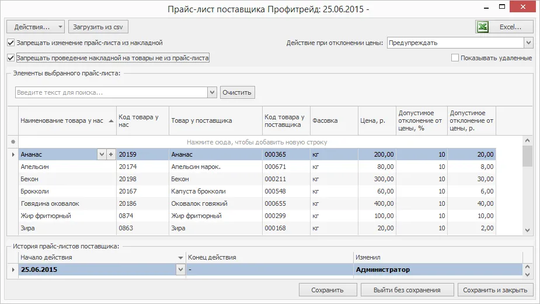Toggle Запрещать изменение прайс-листа из накладной checkbox
Screen dimensions: 540x304
click(x=11, y=43)
